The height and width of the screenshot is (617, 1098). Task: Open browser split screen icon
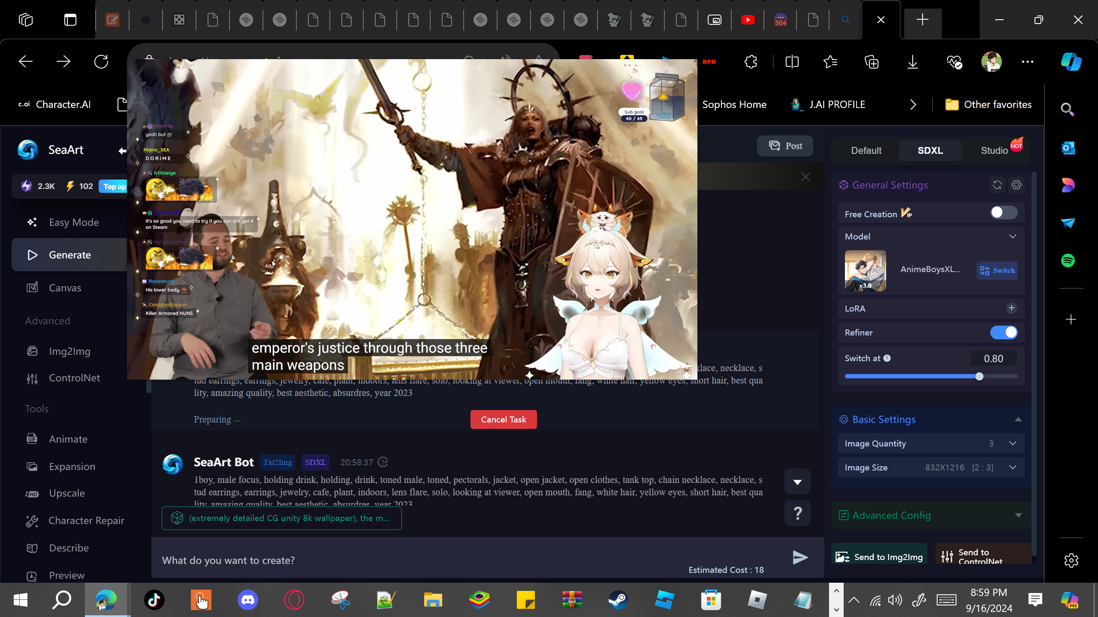click(x=792, y=62)
